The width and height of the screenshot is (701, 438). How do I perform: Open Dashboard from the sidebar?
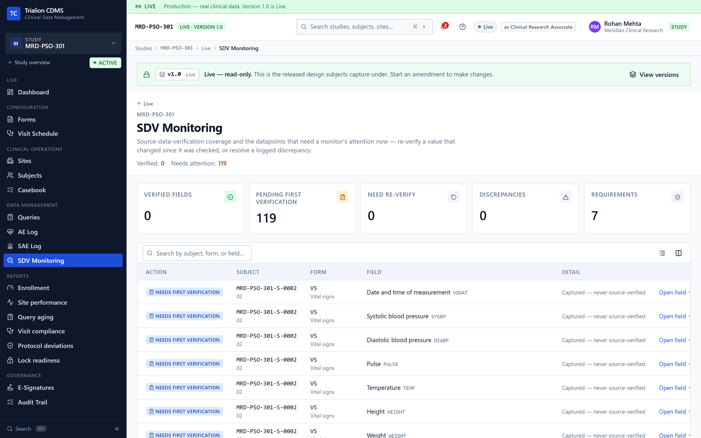tap(63, 92)
